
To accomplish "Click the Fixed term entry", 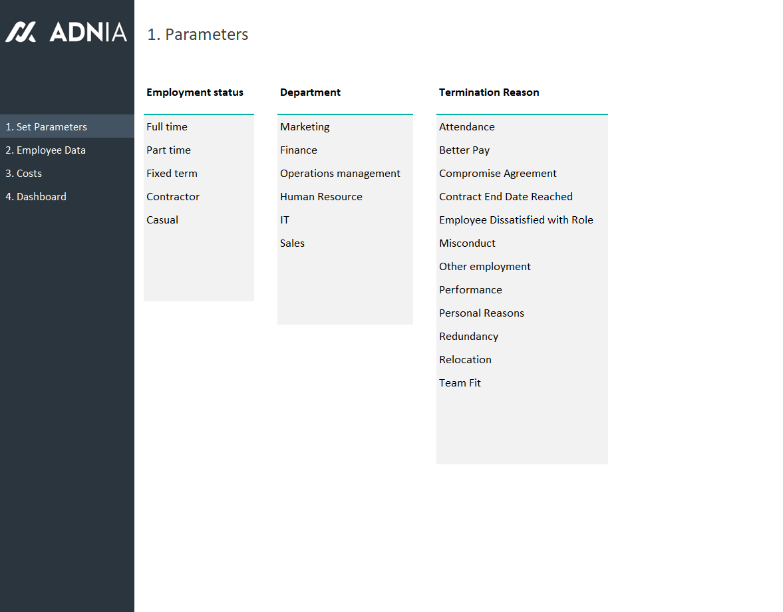I will pos(172,173).
